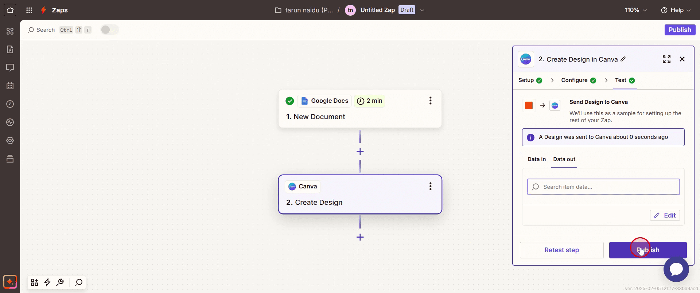Open the sidebar versions stack icon
Screen dimensions: 700x293
coord(10,159)
